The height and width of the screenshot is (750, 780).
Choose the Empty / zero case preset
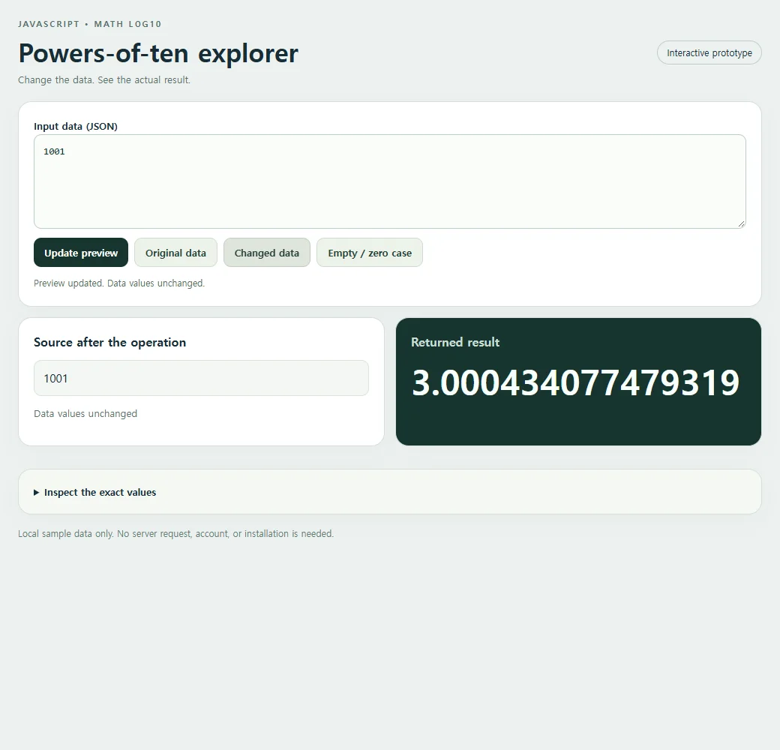pos(370,253)
